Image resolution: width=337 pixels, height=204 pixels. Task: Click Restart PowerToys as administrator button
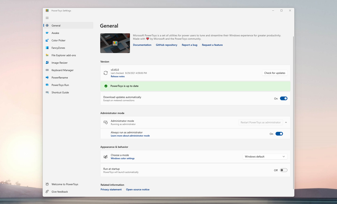point(260,122)
